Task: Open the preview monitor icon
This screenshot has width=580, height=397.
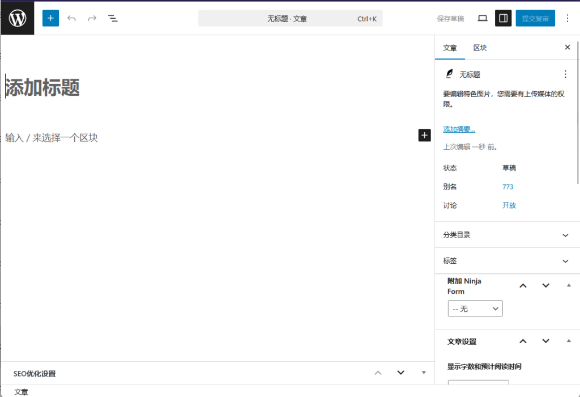Action: (482, 18)
